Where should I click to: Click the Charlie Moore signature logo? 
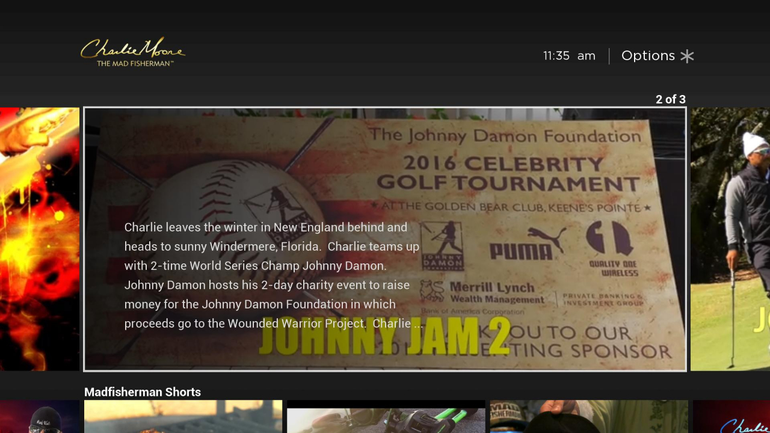coord(133,52)
